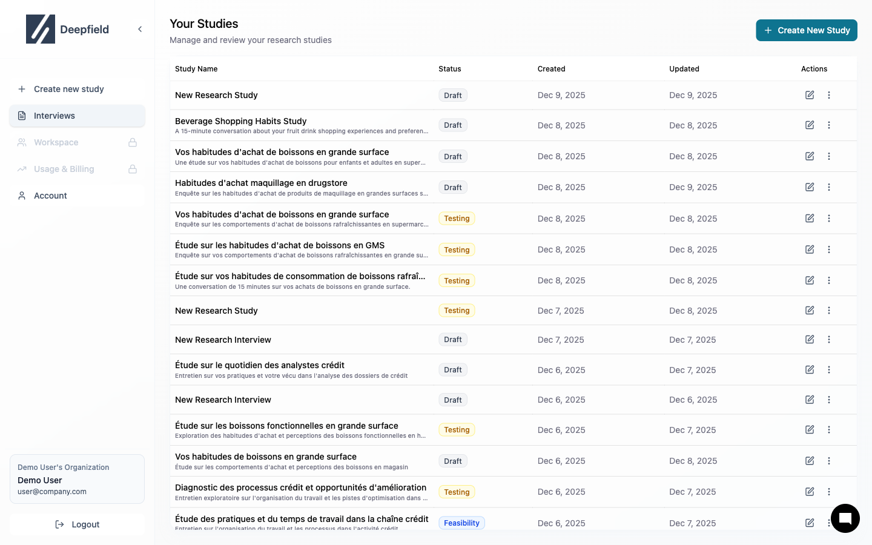
Task: Collapse the sidebar with the chevron
Action: 140,28
